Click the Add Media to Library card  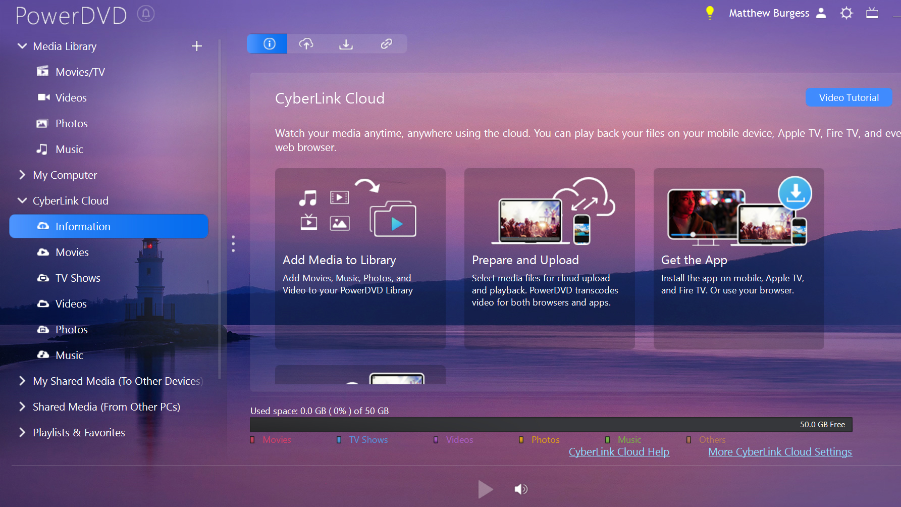(x=360, y=259)
